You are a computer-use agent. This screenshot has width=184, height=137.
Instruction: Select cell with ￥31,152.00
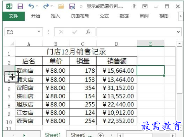tap(117, 88)
